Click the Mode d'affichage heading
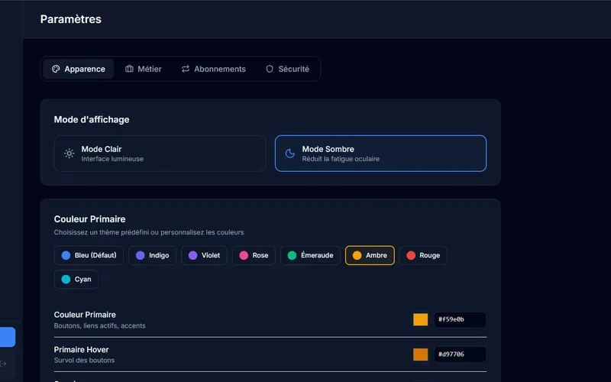 [x=92, y=120]
